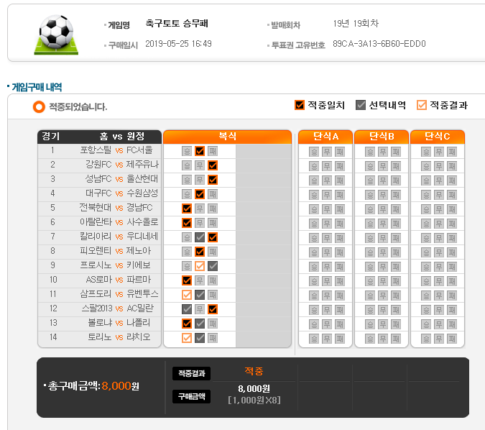485x430 pixels.
Task: Click the [1,000원X8] amount breakdown
Action: coord(254,401)
